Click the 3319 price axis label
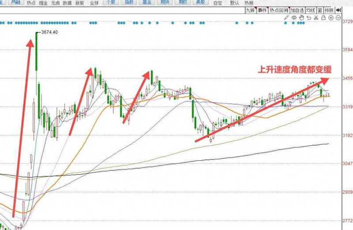 [x=348, y=106]
